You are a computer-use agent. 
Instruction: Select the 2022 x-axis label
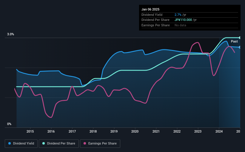[x=177, y=131]
